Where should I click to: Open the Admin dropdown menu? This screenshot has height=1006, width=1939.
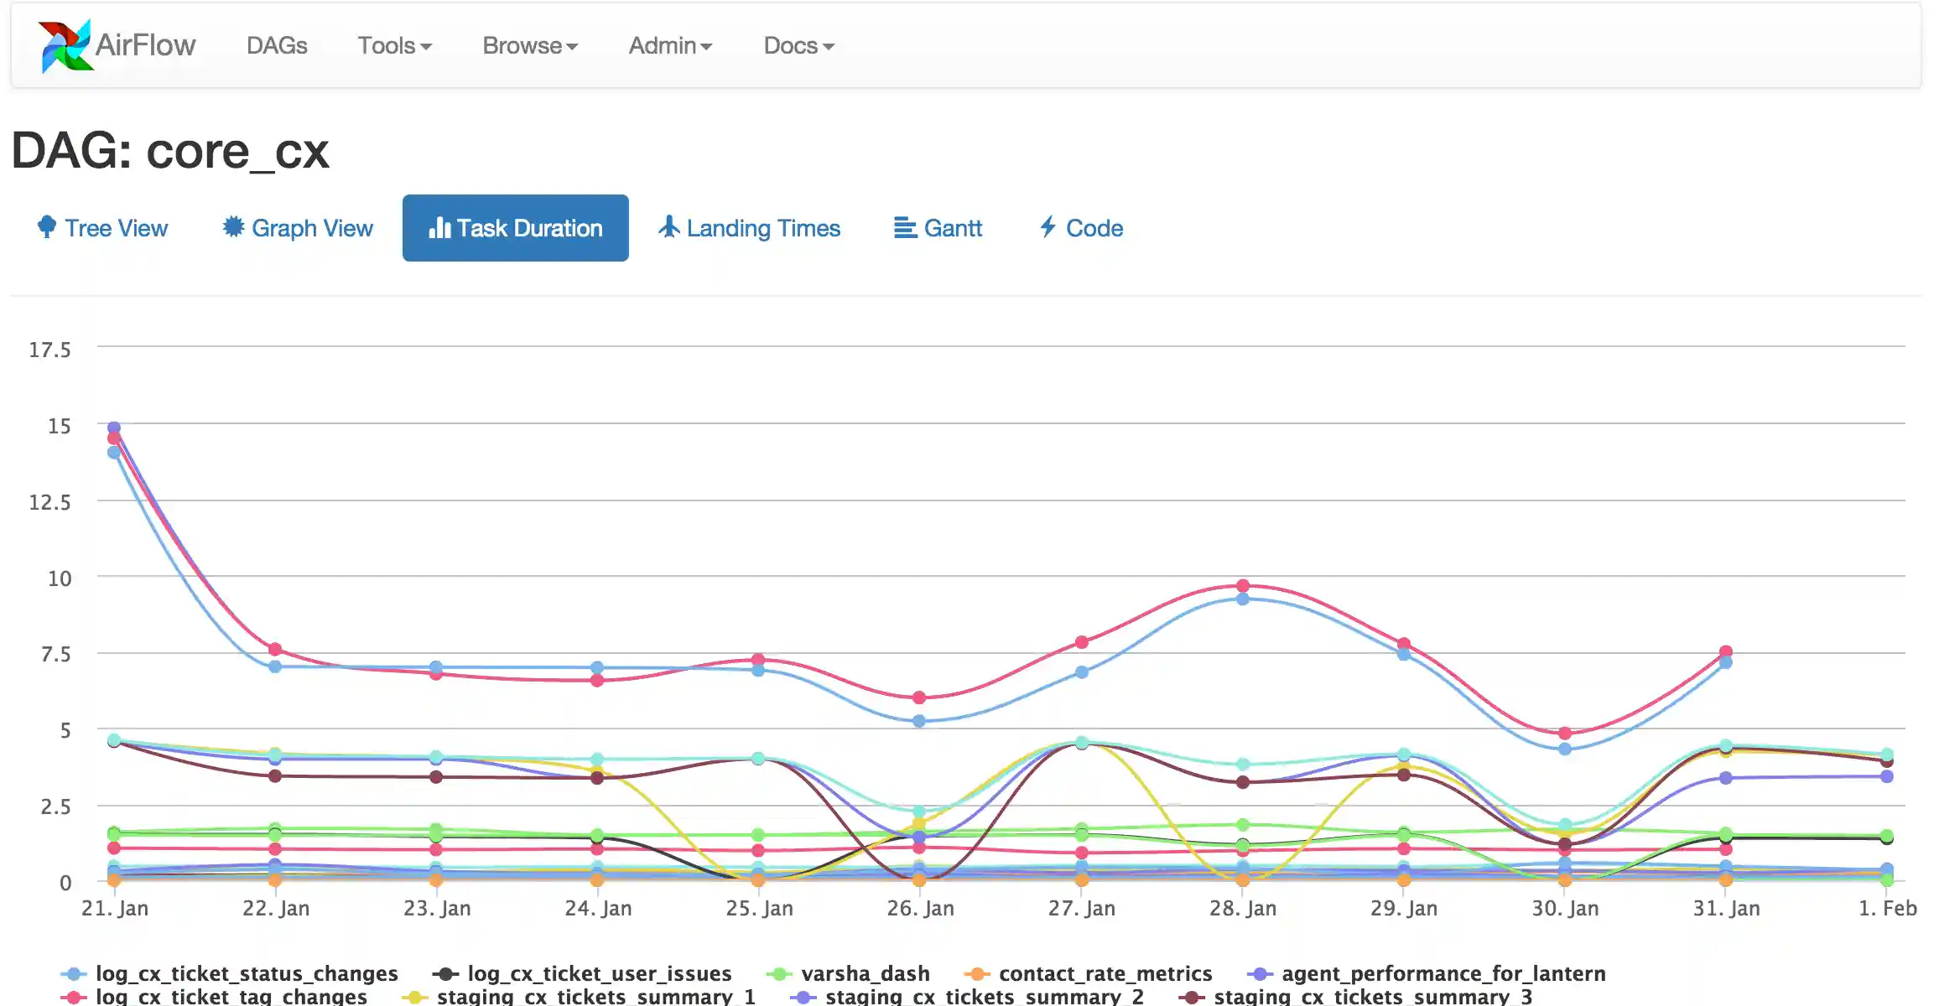coord(670,45)
